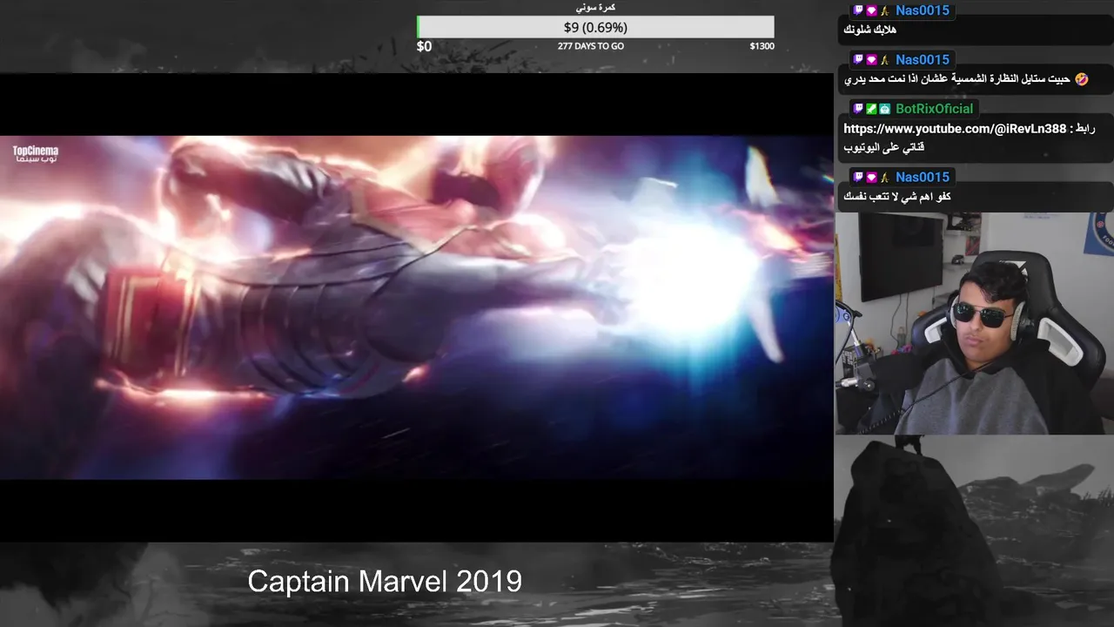Click the chat message 'هلابك شلونك'
The image size is (1114, 627).
click(870, 30)
